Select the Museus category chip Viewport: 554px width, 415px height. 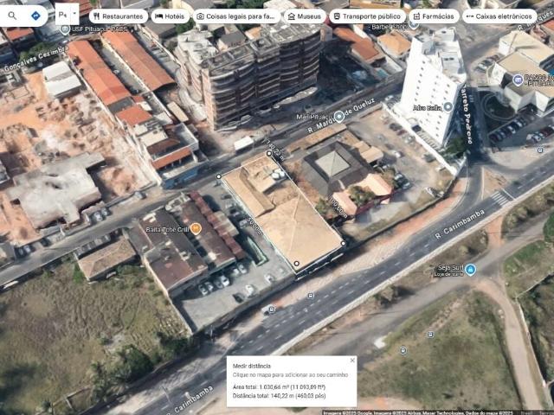coord(305,16)
